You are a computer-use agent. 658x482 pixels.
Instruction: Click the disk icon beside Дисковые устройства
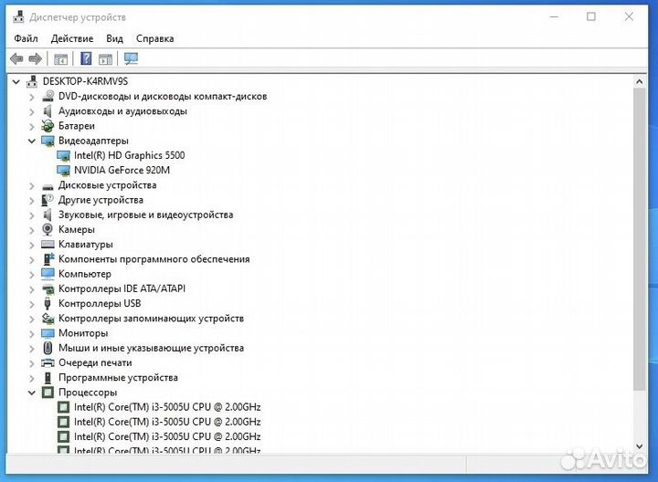[48, 186]
